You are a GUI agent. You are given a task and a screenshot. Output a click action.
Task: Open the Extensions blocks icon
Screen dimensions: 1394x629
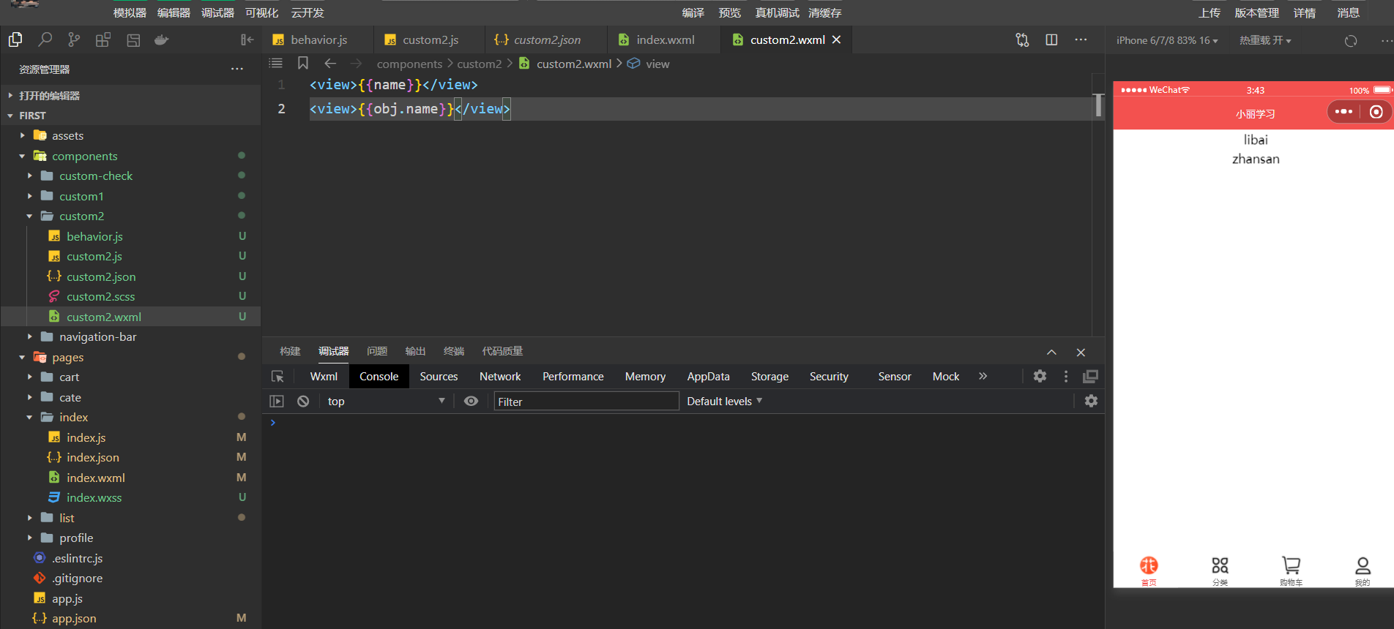pos(103,39)
